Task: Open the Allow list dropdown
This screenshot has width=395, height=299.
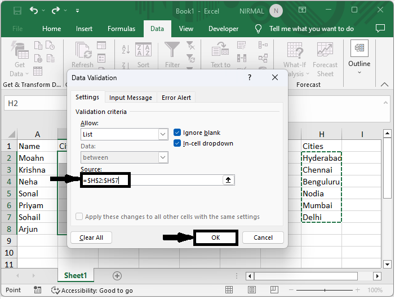Action: point(163,134)
